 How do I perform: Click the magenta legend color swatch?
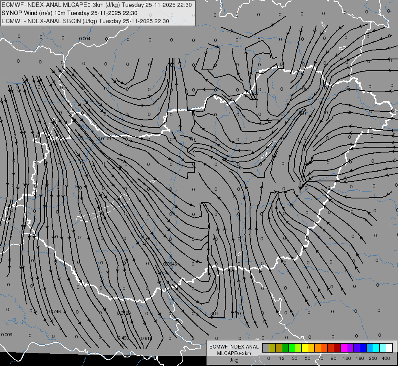point(344,348)
